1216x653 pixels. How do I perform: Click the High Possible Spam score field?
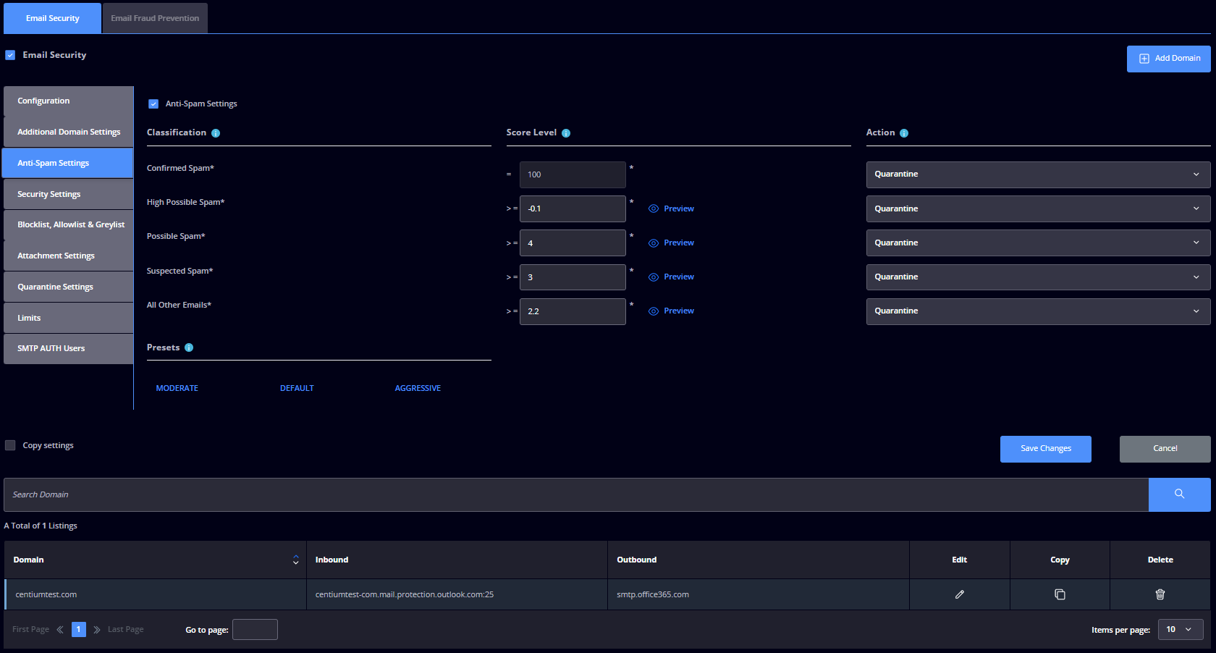point(573,208)
